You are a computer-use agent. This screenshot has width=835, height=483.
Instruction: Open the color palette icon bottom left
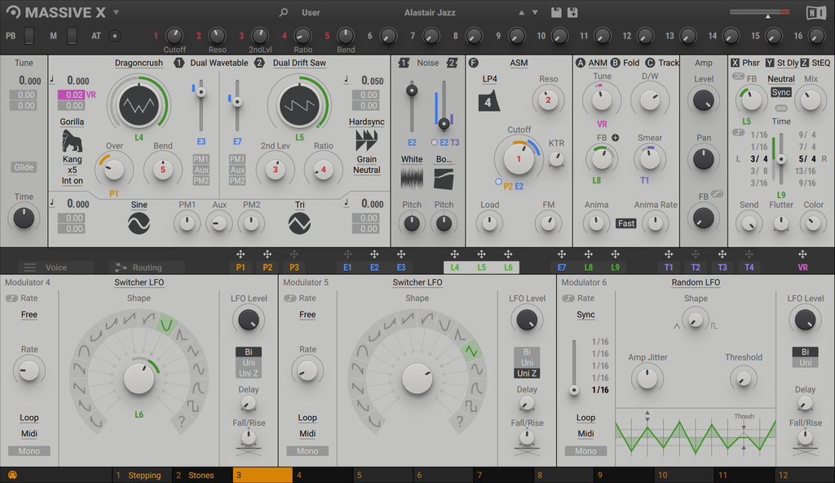pyautogui.click(x=12, y=475)
